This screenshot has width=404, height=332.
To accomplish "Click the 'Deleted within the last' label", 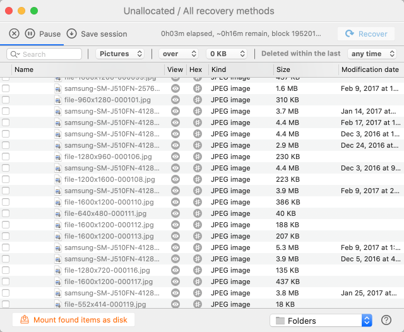I will pos(300,54).
